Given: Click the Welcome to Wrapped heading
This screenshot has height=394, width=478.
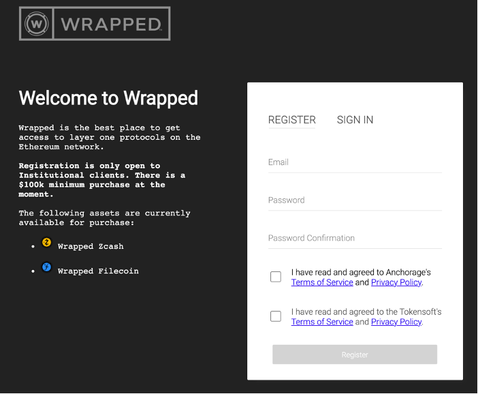Looking at the screenshot, I should [108, 98].
